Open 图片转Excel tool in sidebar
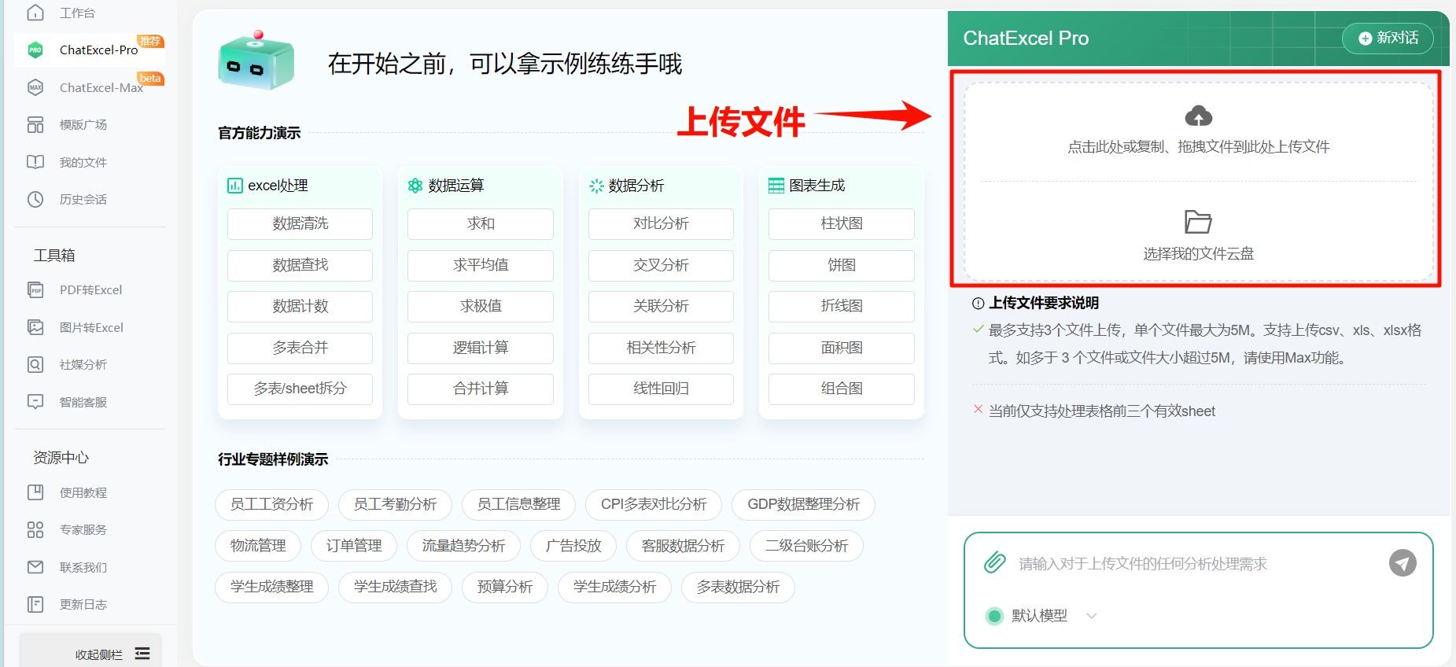The height and width of the screenshot is (667, 1456). (x=90, y=327)
